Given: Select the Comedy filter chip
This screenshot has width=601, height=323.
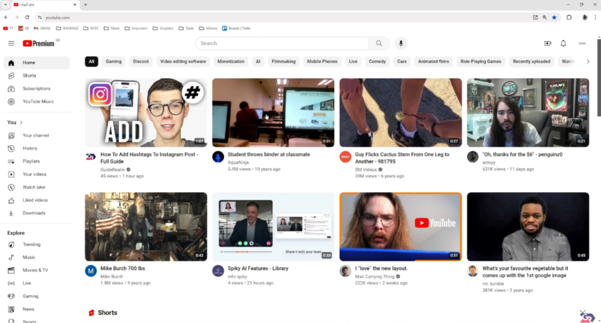Looking at the screenshot, I should pyautogui.click(x=377, y=62).
